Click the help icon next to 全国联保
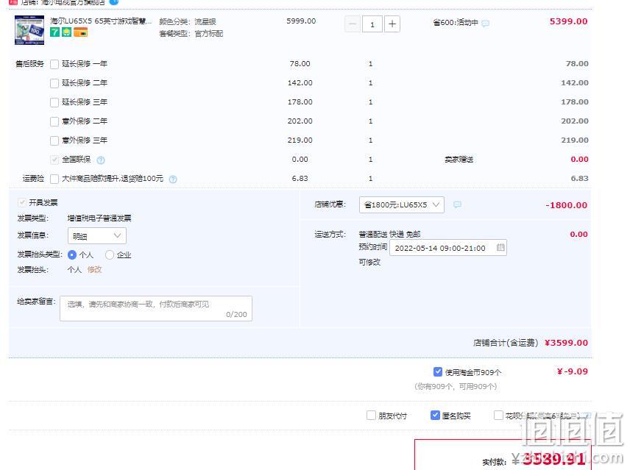The width and height of the screenshot is (630, 470). (x=101, y=160)
